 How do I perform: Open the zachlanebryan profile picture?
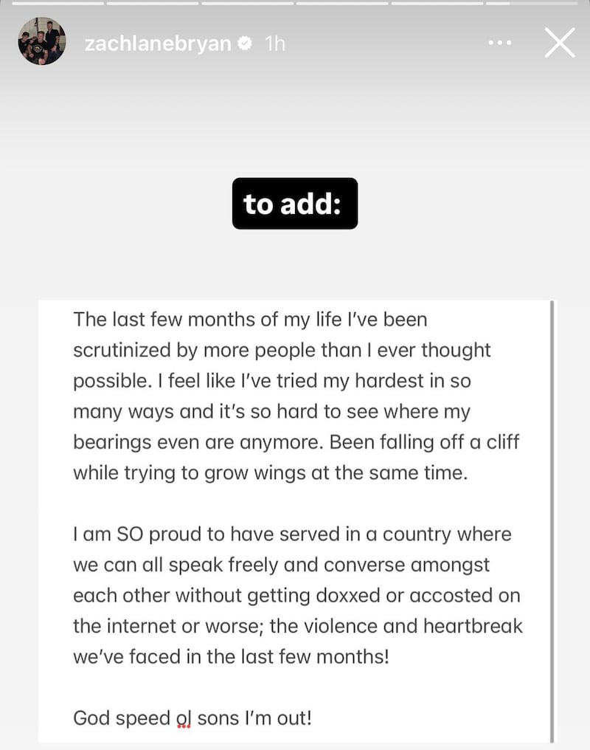(42, 41)
